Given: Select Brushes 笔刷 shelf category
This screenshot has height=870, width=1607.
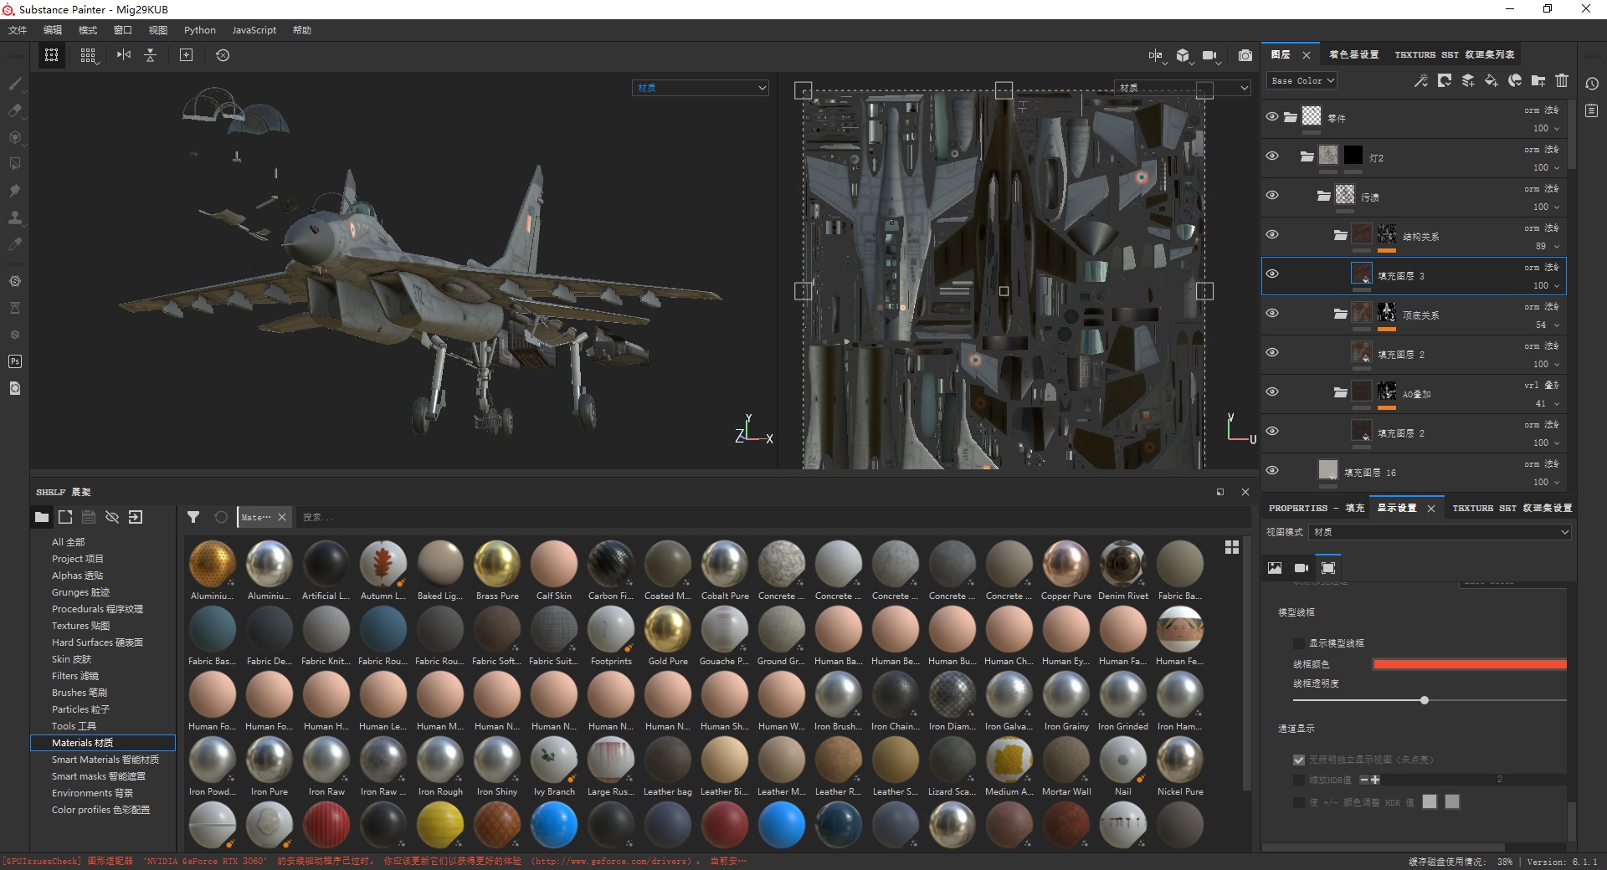Looking at the screenshot, I should pos(80,693).
